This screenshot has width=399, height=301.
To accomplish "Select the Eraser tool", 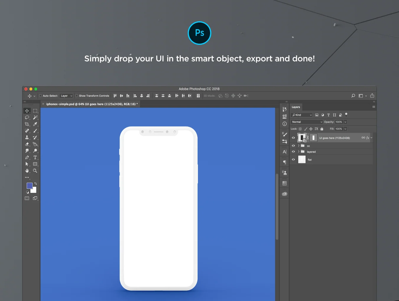I will [x=27, y=144].
